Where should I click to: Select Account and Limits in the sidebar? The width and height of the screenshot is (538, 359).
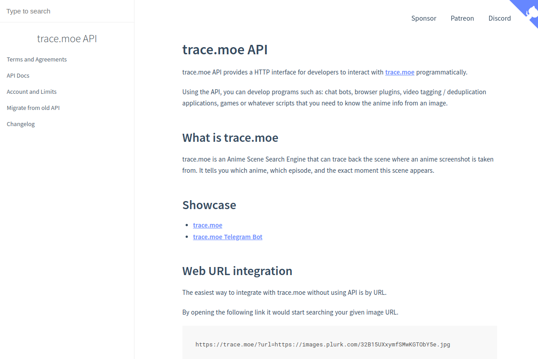[32, 92]
